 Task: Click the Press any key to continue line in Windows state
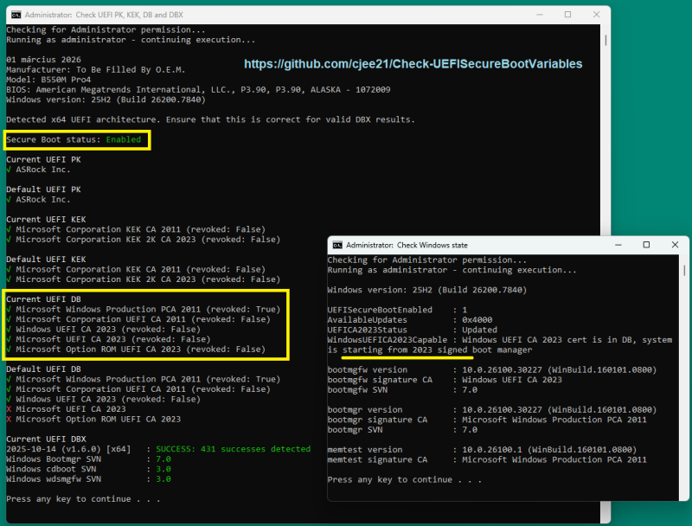click(x=405, y=479)
